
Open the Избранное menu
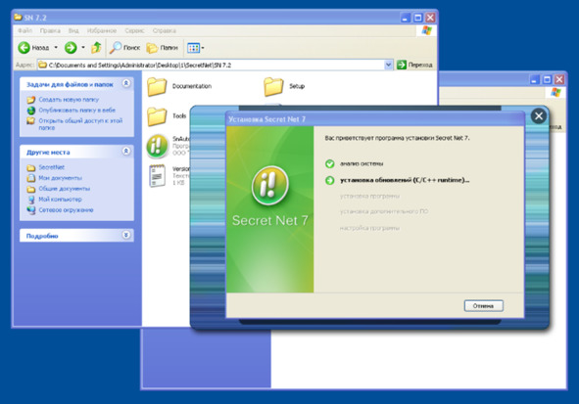(102, 30)
